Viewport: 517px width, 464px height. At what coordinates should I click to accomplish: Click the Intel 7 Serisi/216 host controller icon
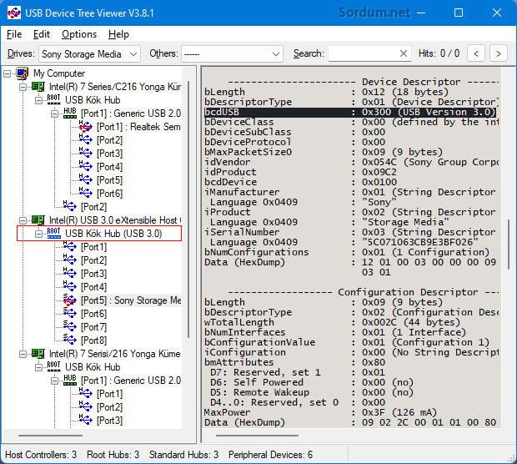pyautogui.click(x=38, y=354)
